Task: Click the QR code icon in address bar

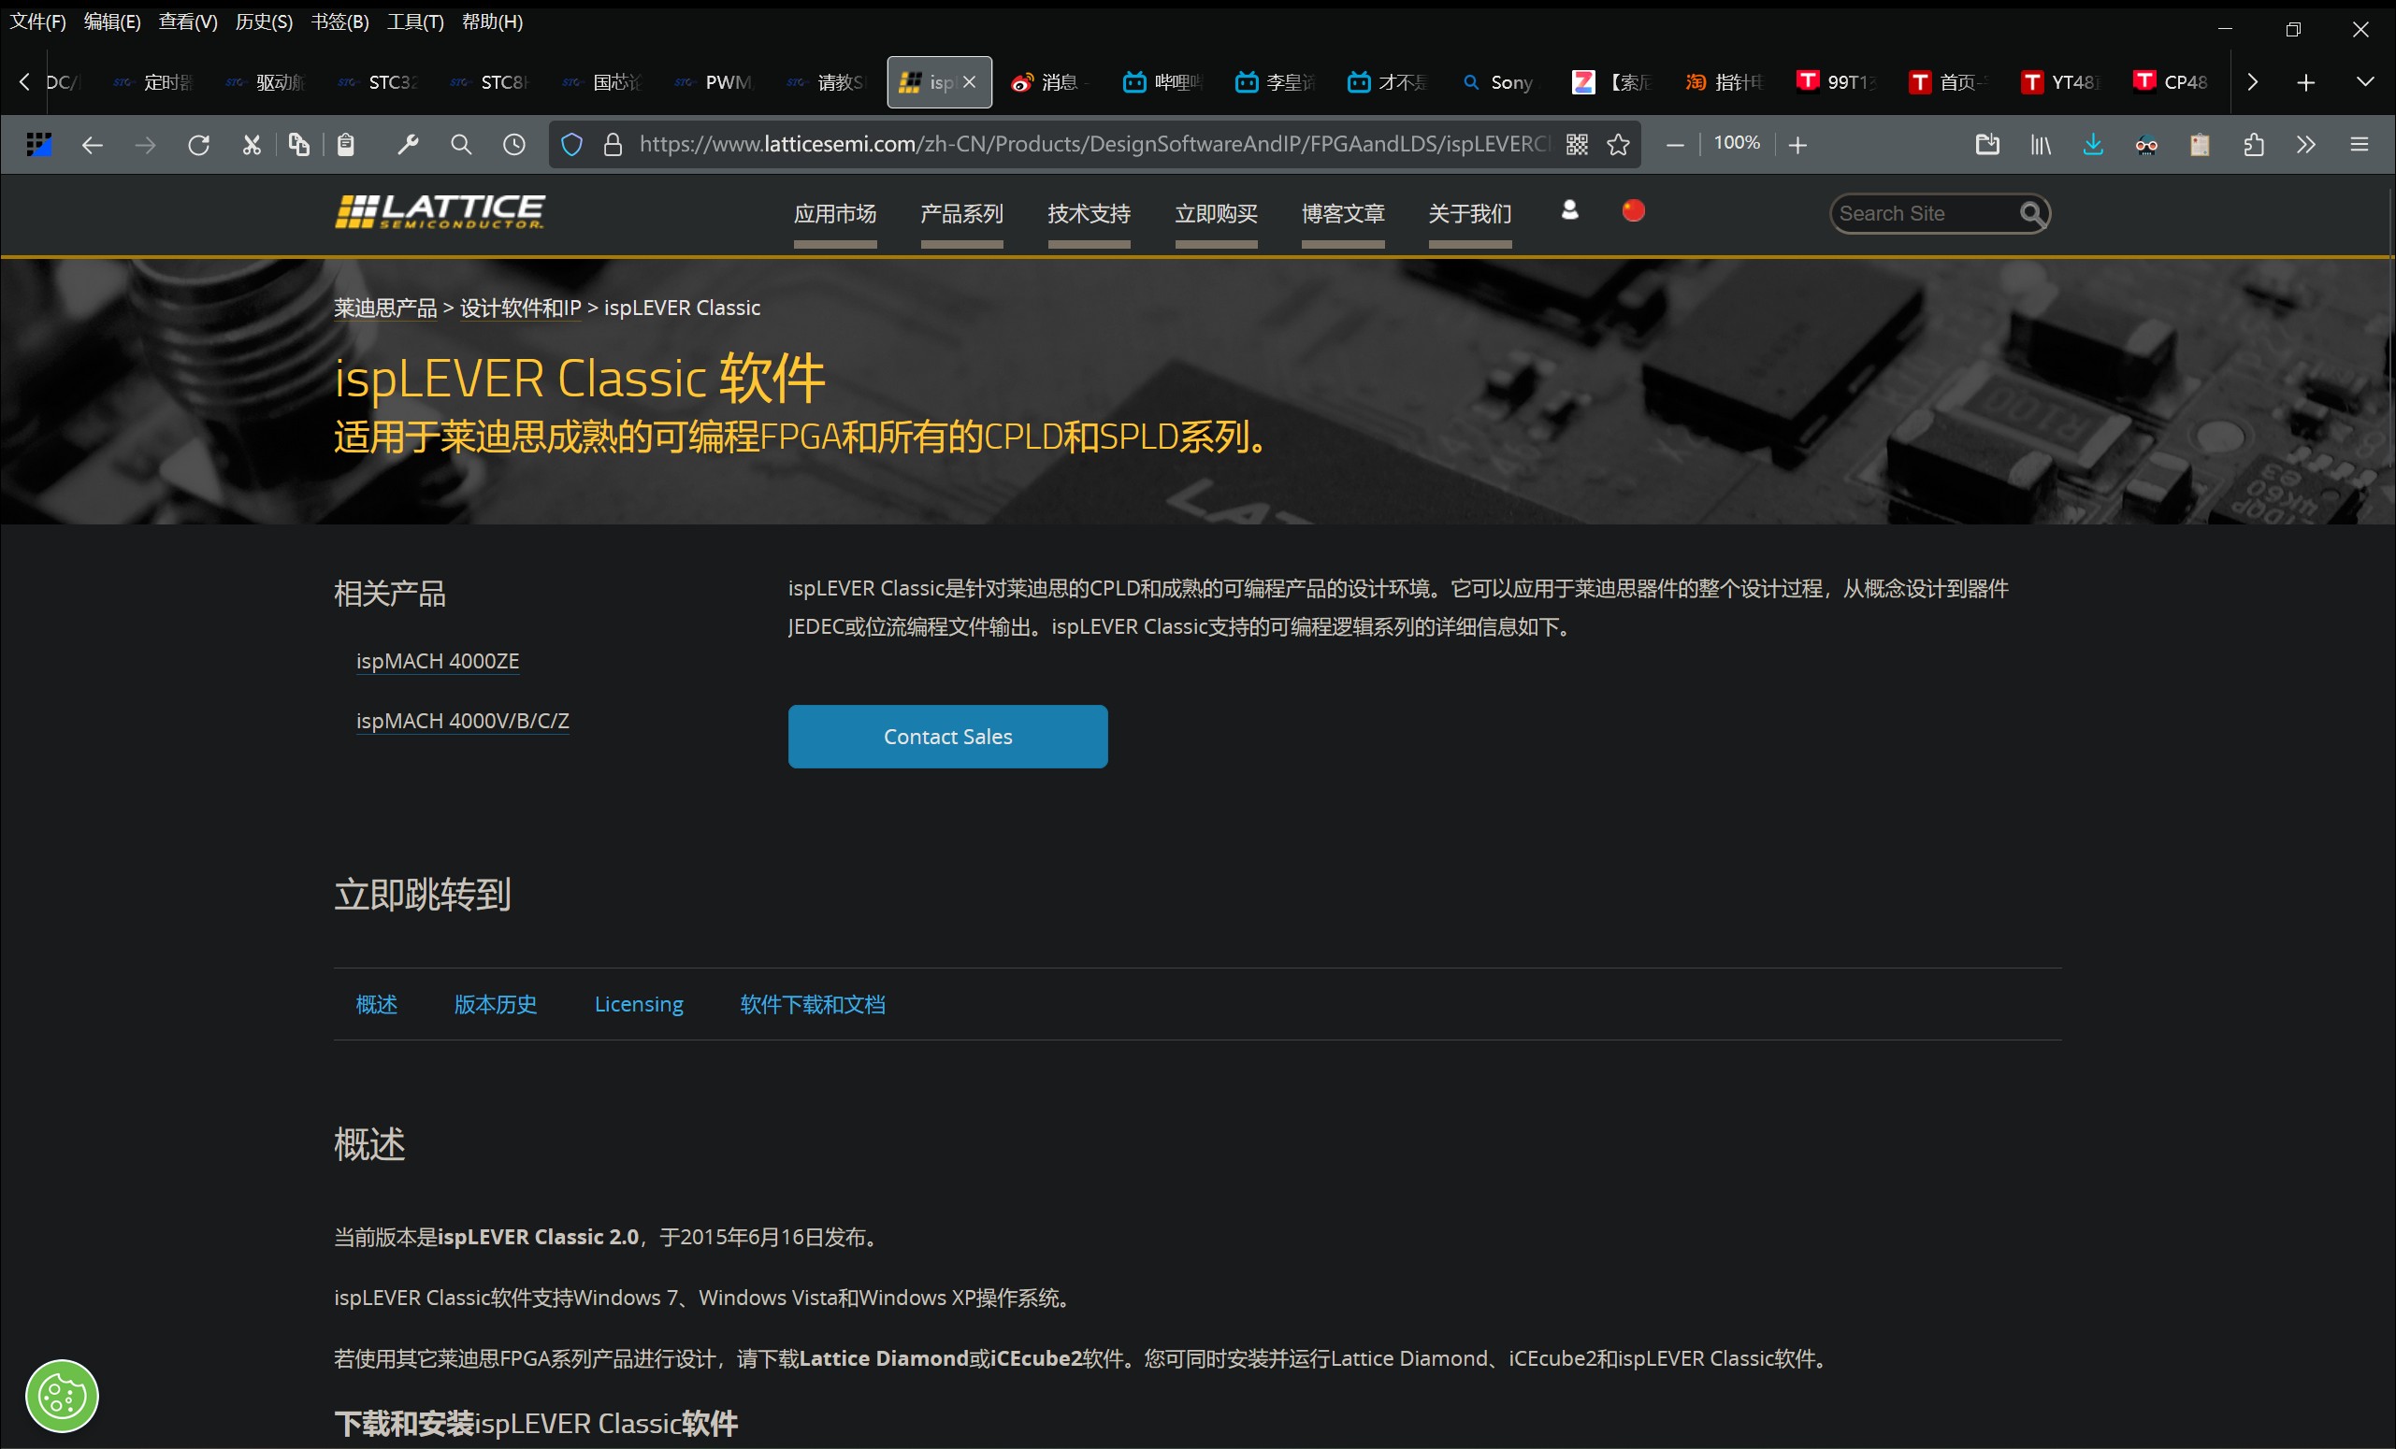Action: click(x=1578, y=145)
